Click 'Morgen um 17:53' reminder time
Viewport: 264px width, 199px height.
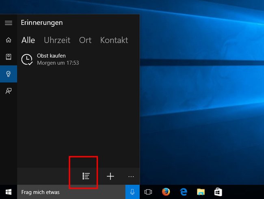coord(58,63)
